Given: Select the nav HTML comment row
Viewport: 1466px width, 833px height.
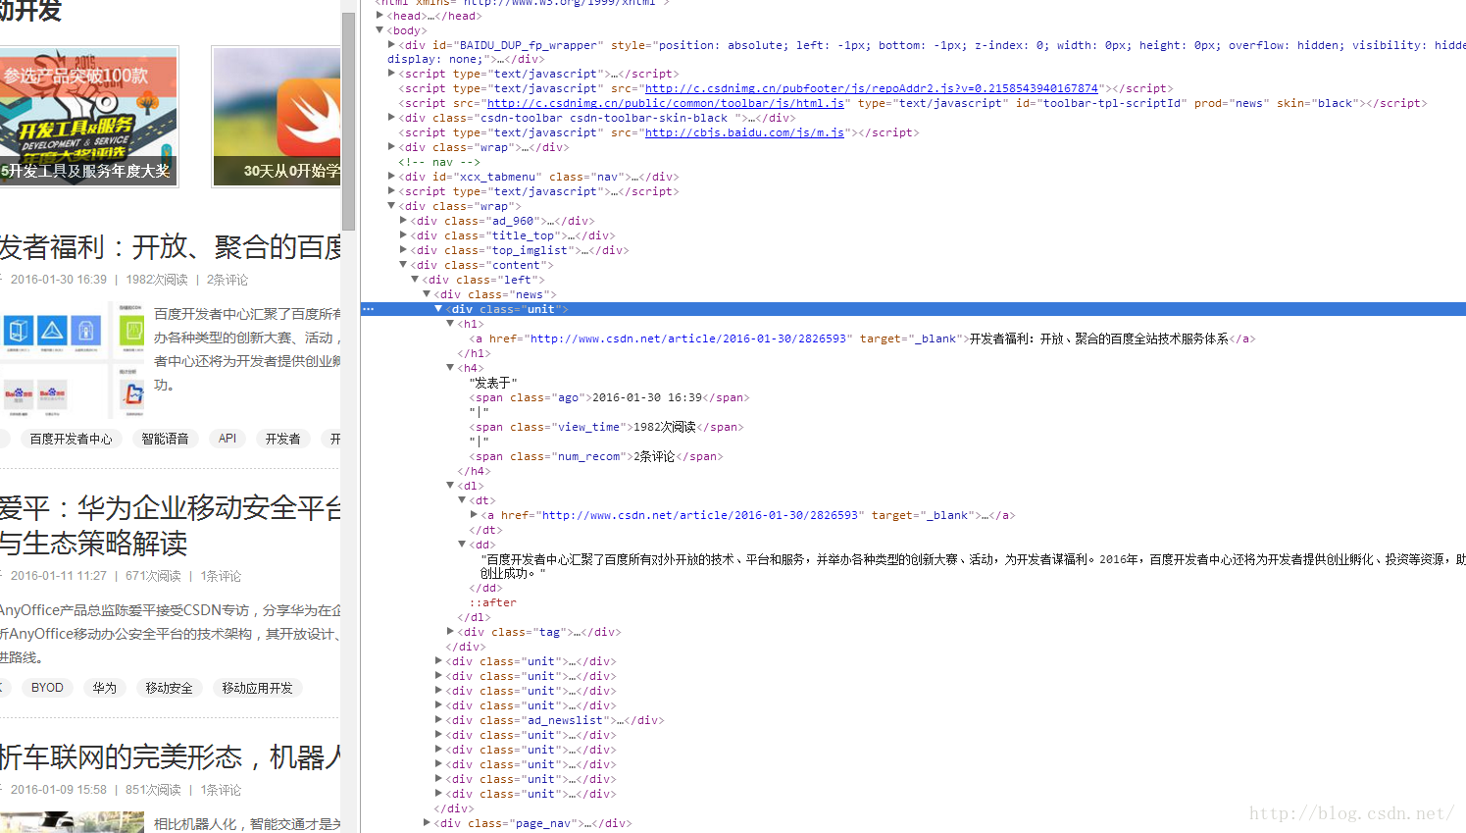Looking at the screenshot, I should pos(439,162).
